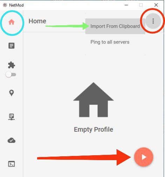Open the Home tab in sidebar
This screenshot has height=177, width=165.
point(12,22)
